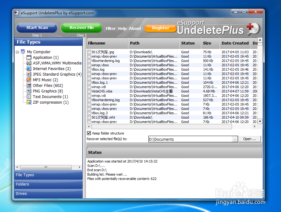
Task: Open the About menu
Action: coord(135,28)
